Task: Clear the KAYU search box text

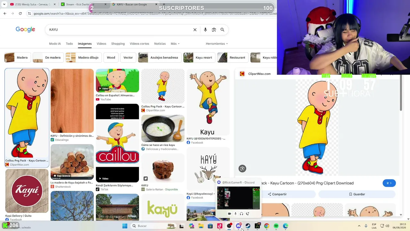Action: [x=195, y=30]
